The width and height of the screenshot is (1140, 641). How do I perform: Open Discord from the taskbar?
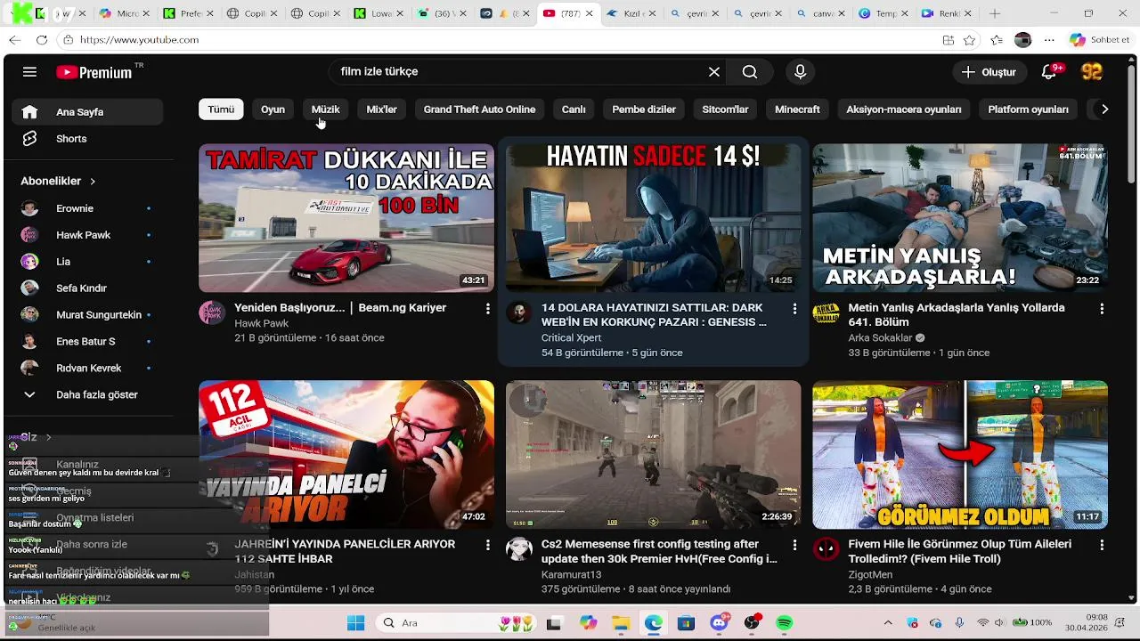[720, 623]
